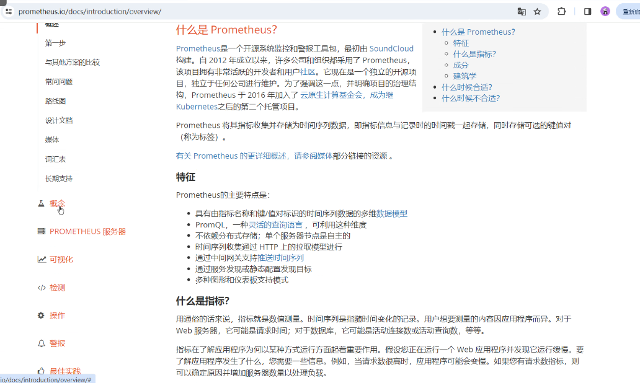Click the chart icon beside 可视化

click(42, 260)
